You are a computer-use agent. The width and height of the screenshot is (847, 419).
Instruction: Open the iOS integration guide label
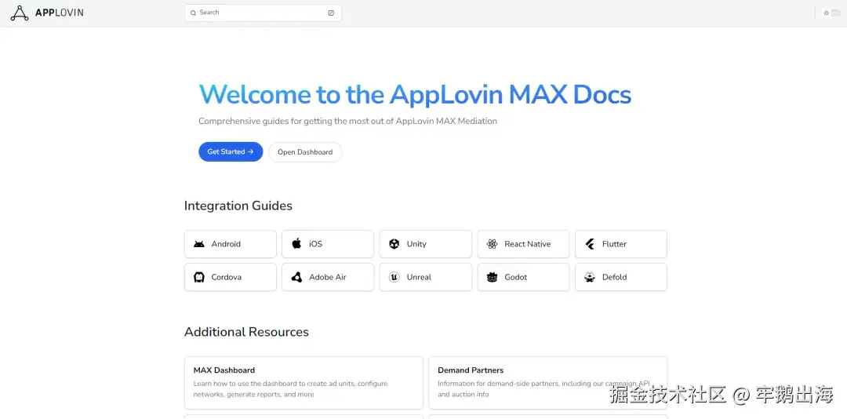click(x=315, y=244)
